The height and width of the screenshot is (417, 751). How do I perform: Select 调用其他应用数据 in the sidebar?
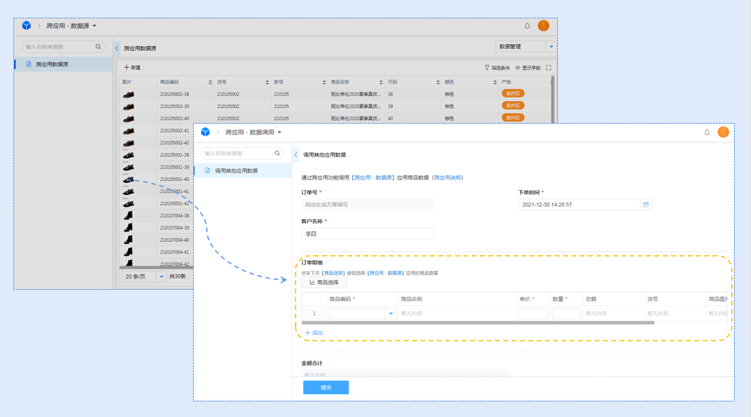point(236,171)
